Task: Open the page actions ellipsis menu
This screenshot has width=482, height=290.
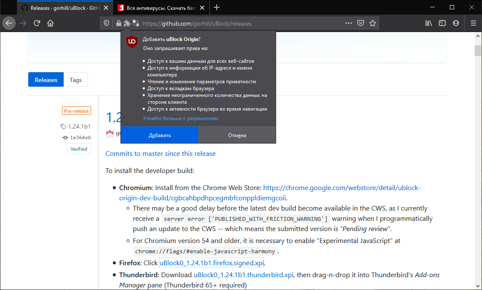Action: (x=348, y=23)
